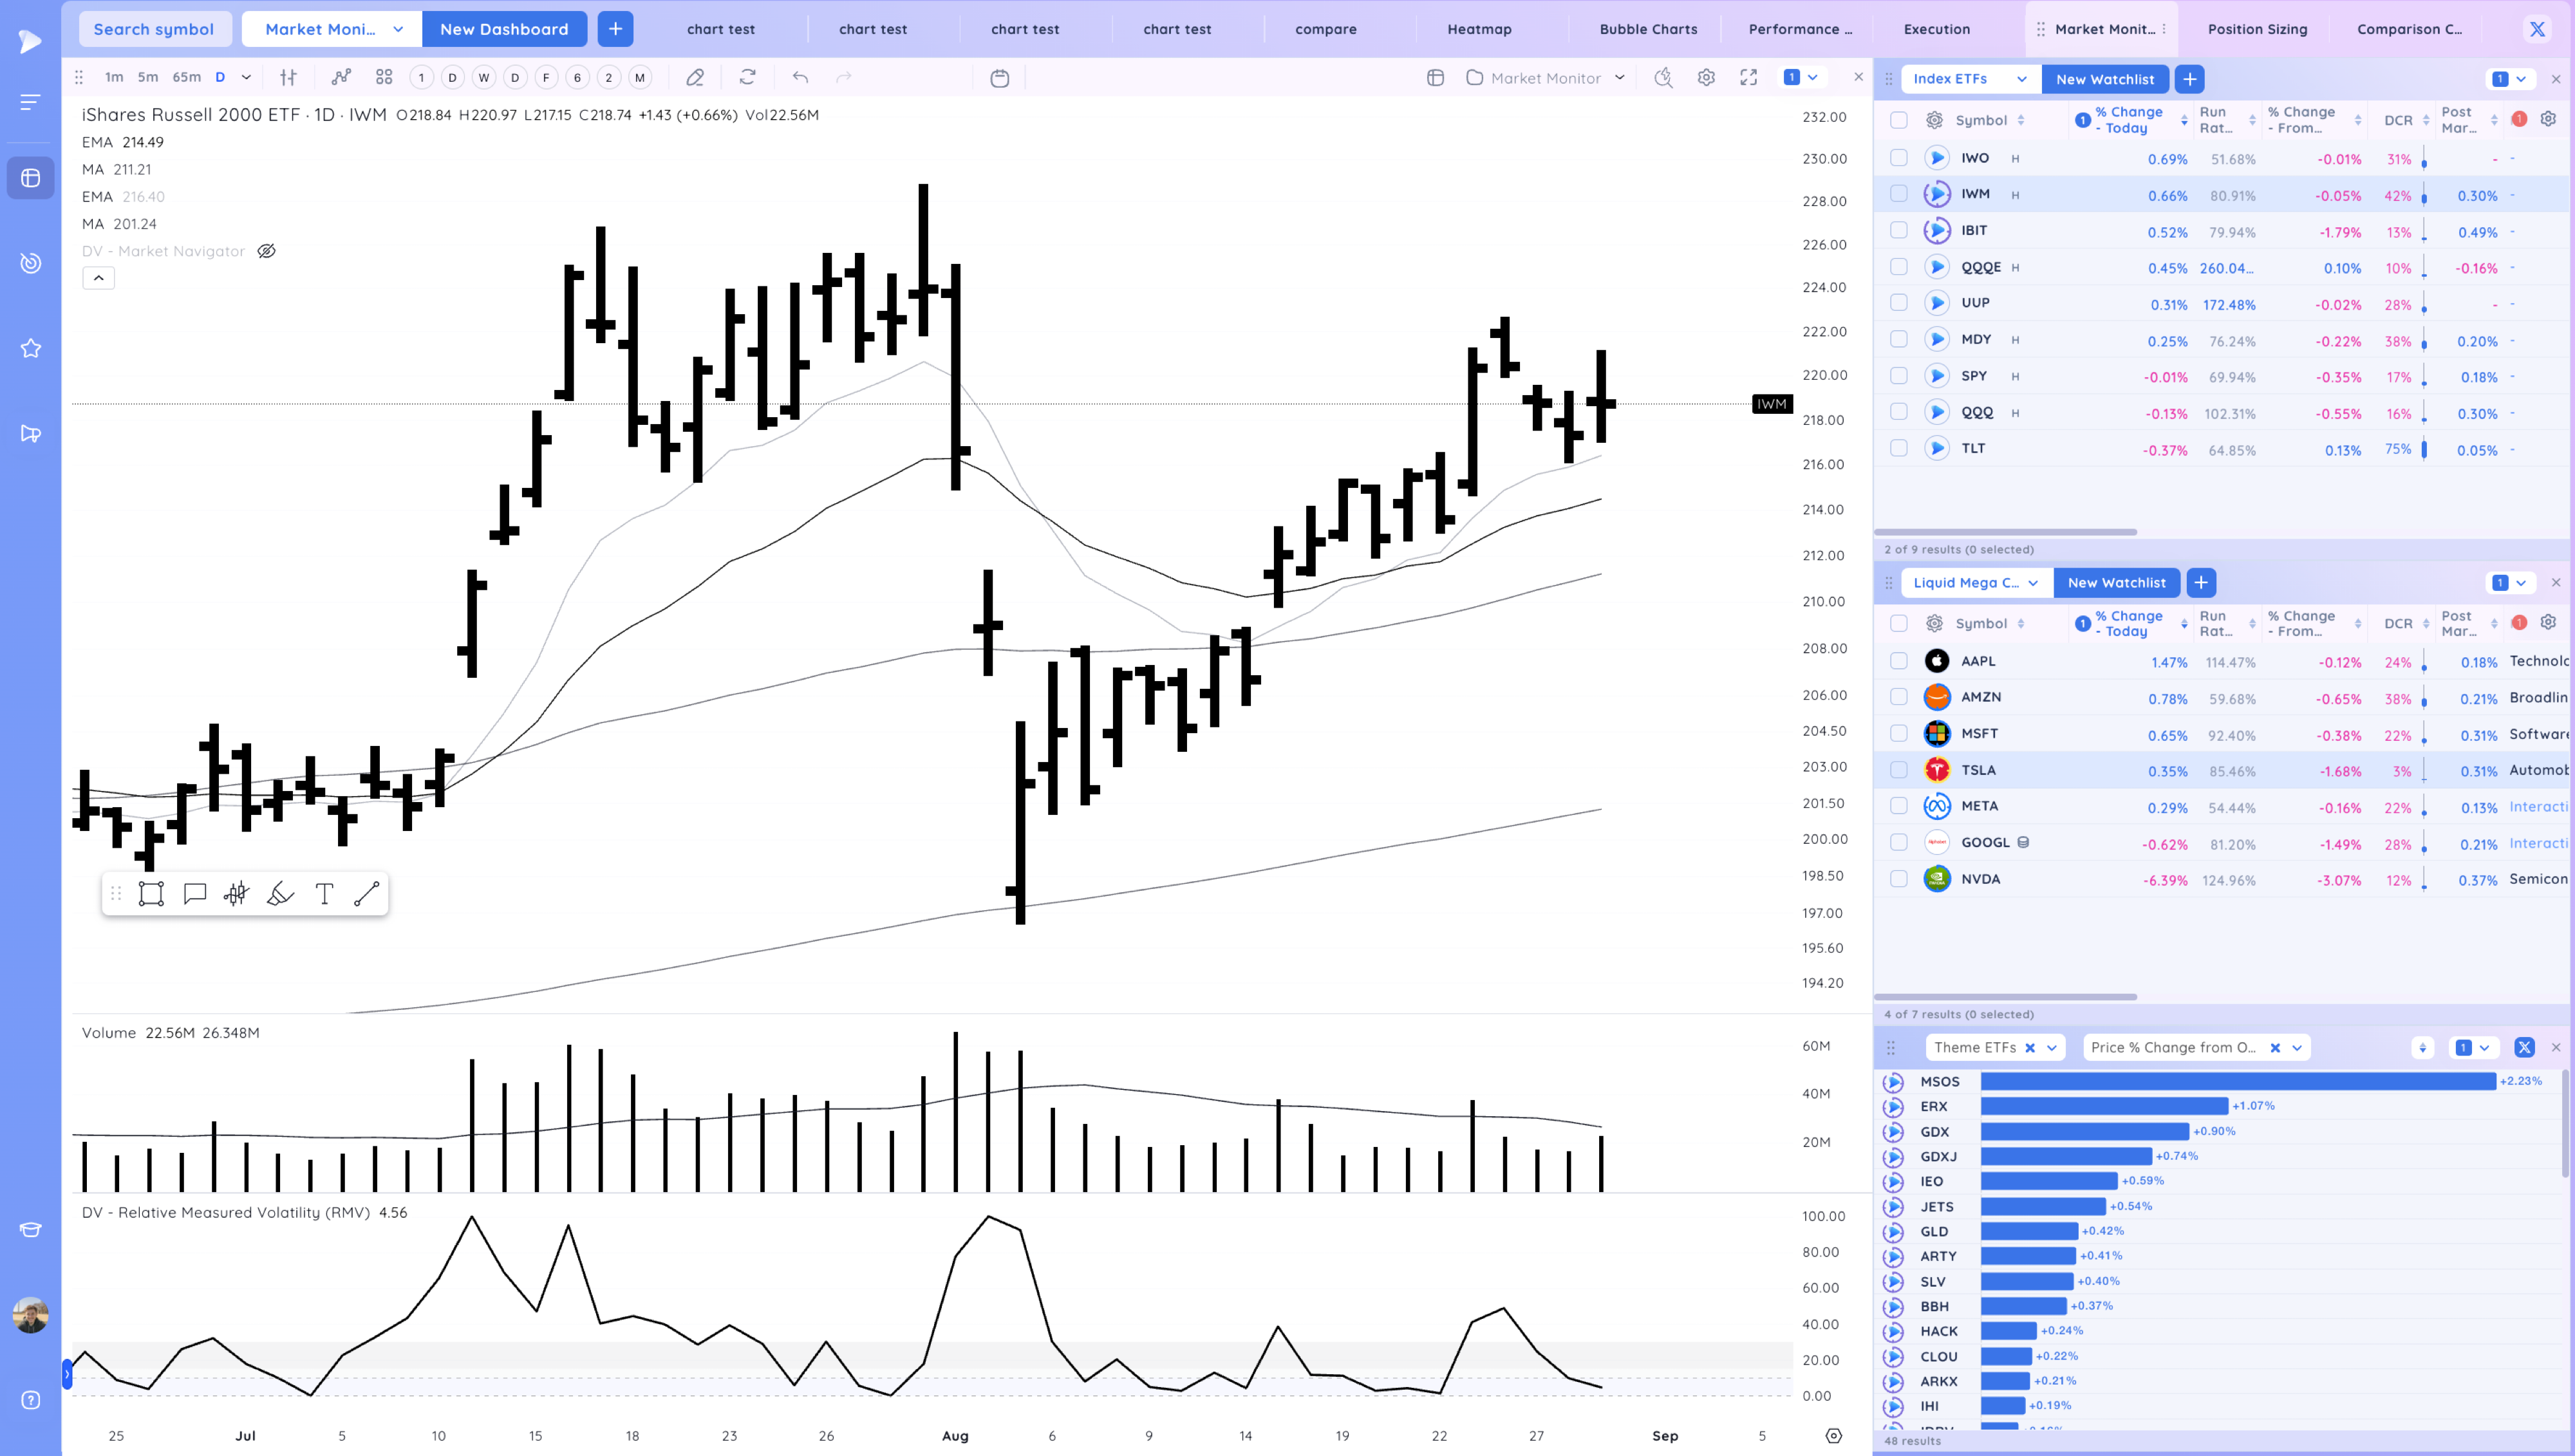Click the favorites star in sidebar
Viewport: 2575px width, 1456px height.
coord(31,348)
